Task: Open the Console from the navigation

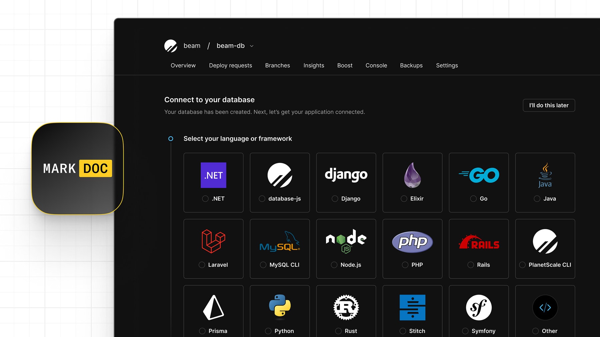Action: [376, 65]
